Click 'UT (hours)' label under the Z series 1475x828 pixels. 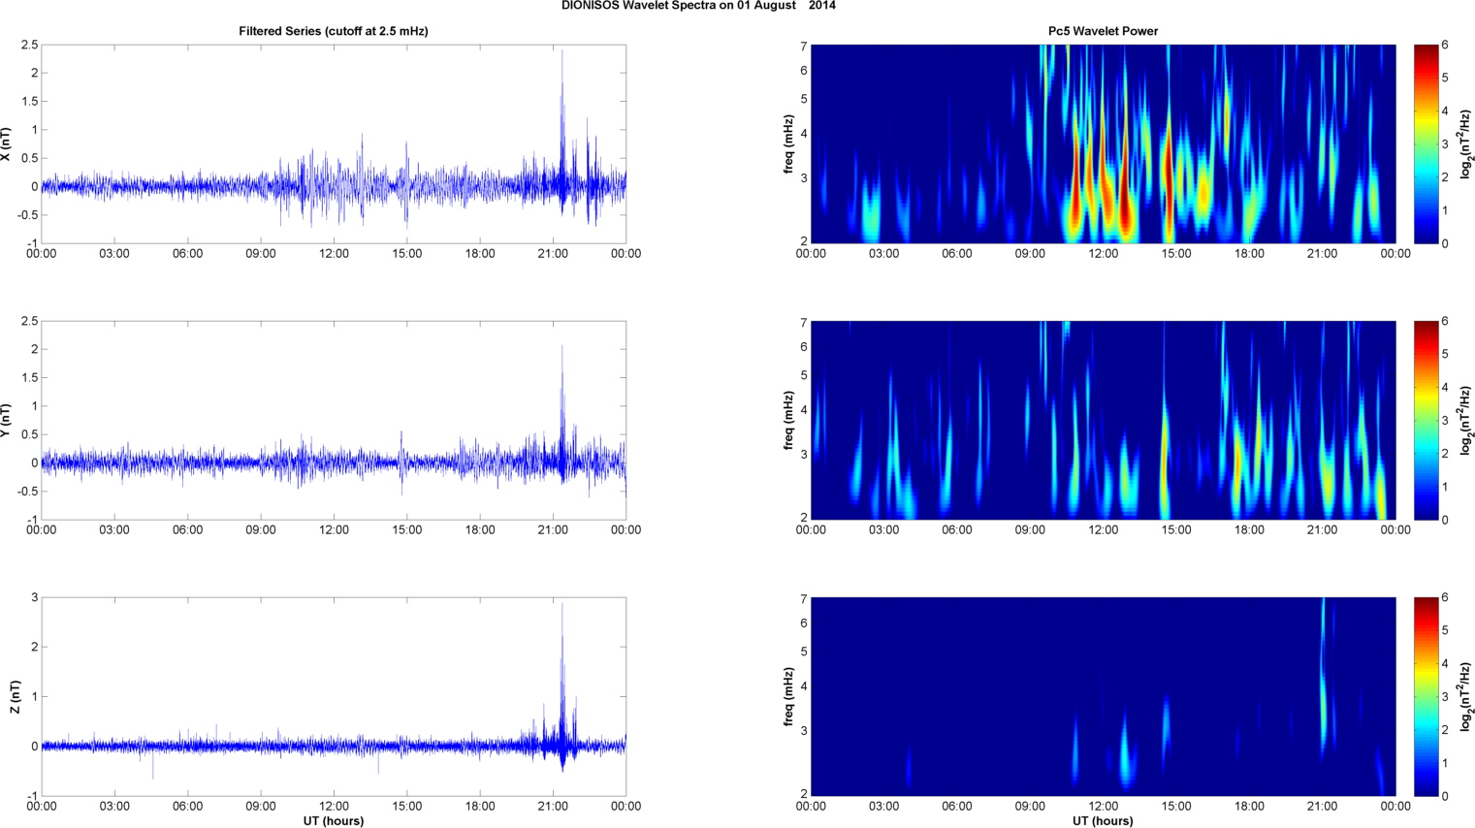click(x=334, y=820)
